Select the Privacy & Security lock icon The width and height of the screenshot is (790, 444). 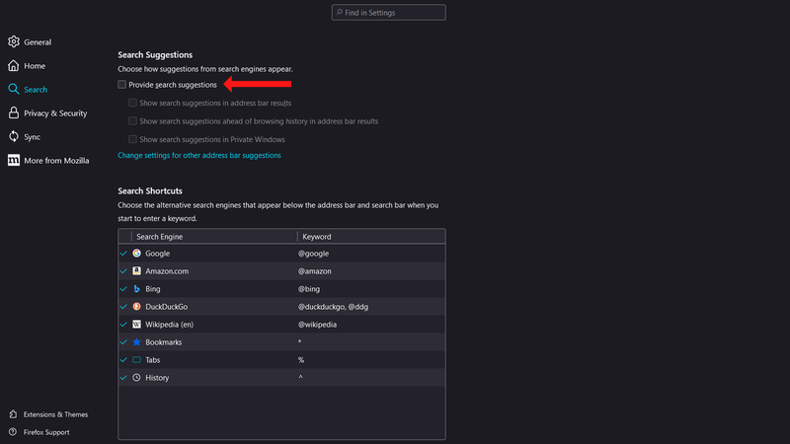coord(14,112)
